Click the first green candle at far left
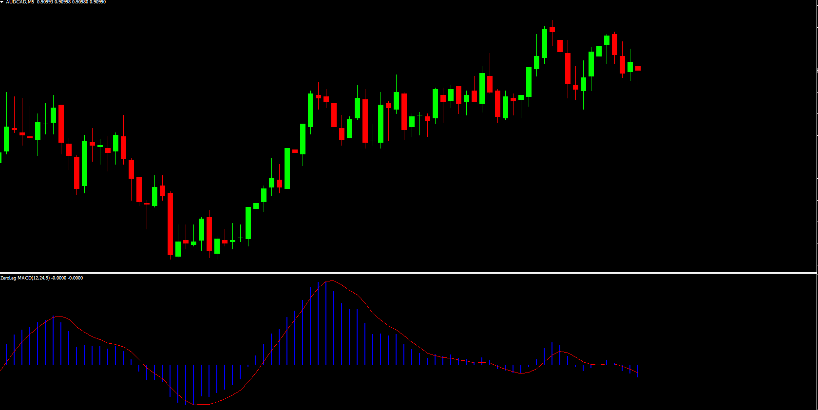Image resolution: width=818 pixels, height=410 pixels. (x=6, y=139)
